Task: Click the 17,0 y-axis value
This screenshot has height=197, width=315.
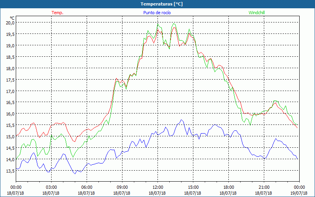Action: tap(10, 91)
